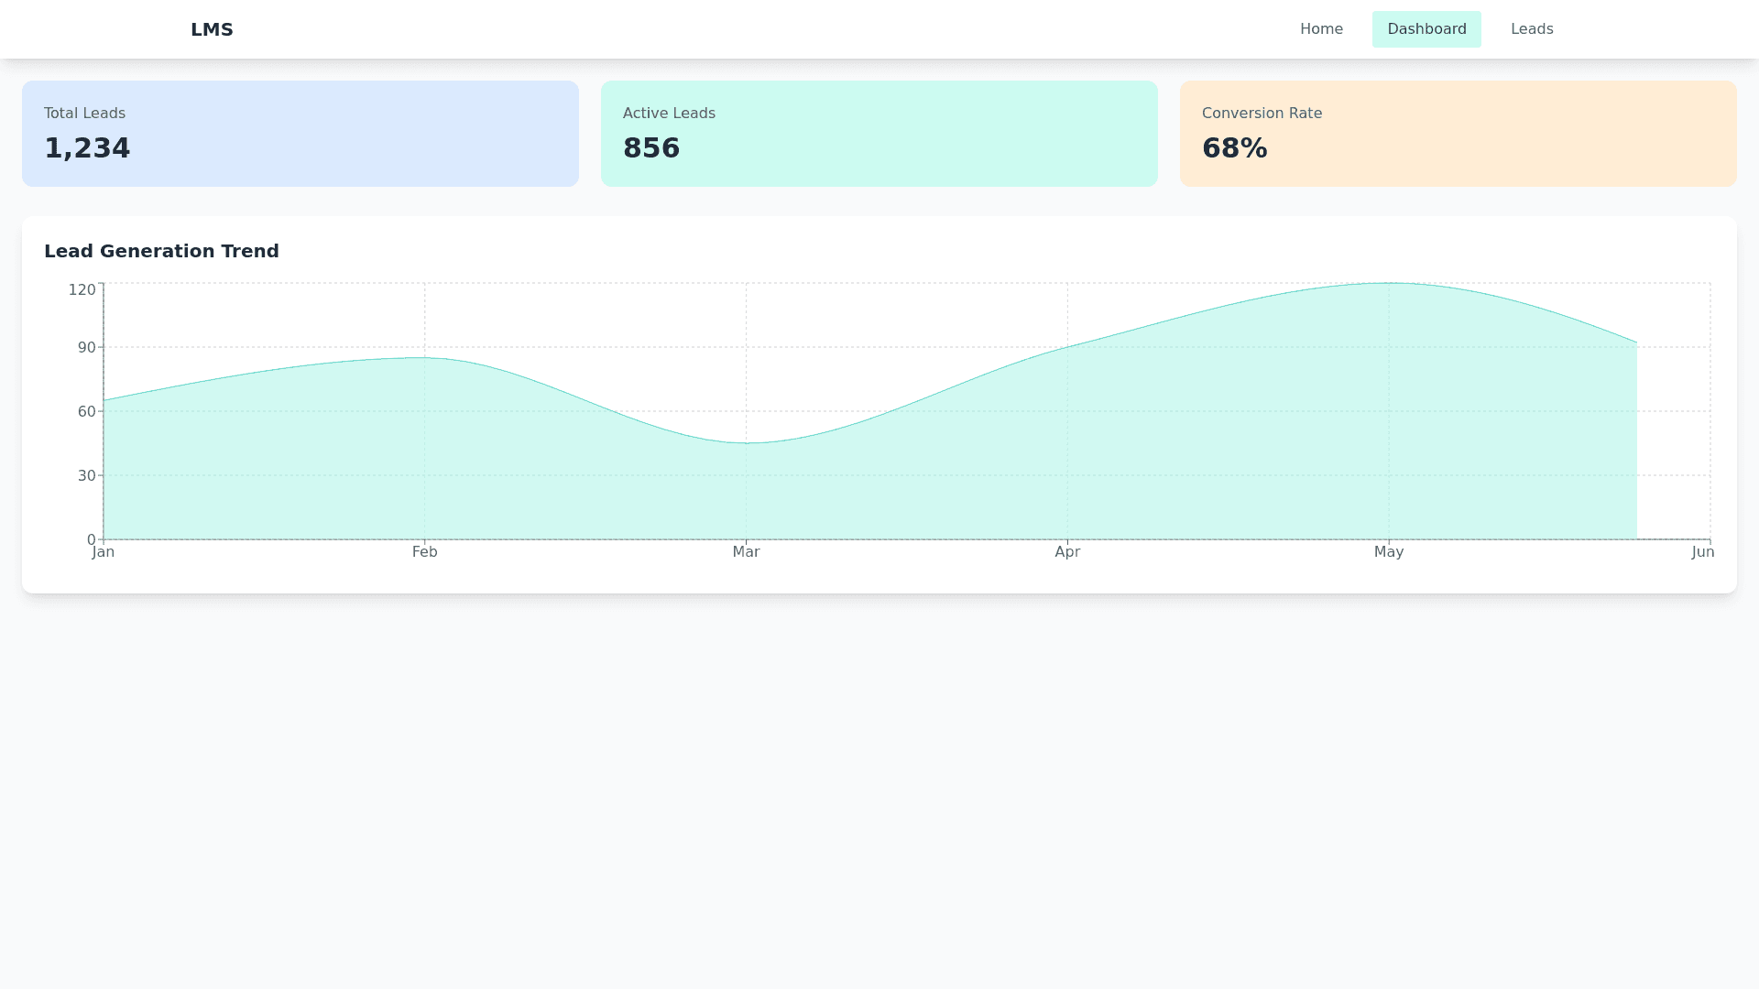Image resolution: width=1759 pixels, height=989 pixels.
Task: Click the chart dip at Mar
Action: coord(747,443)
